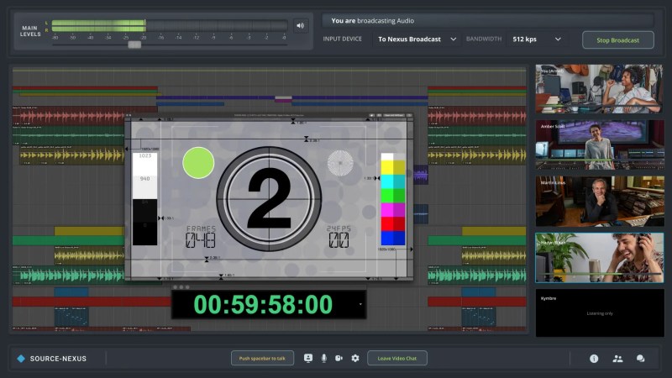Select the Amber Scott video thumbnail

pyautogui.click(x=599, y=144)
